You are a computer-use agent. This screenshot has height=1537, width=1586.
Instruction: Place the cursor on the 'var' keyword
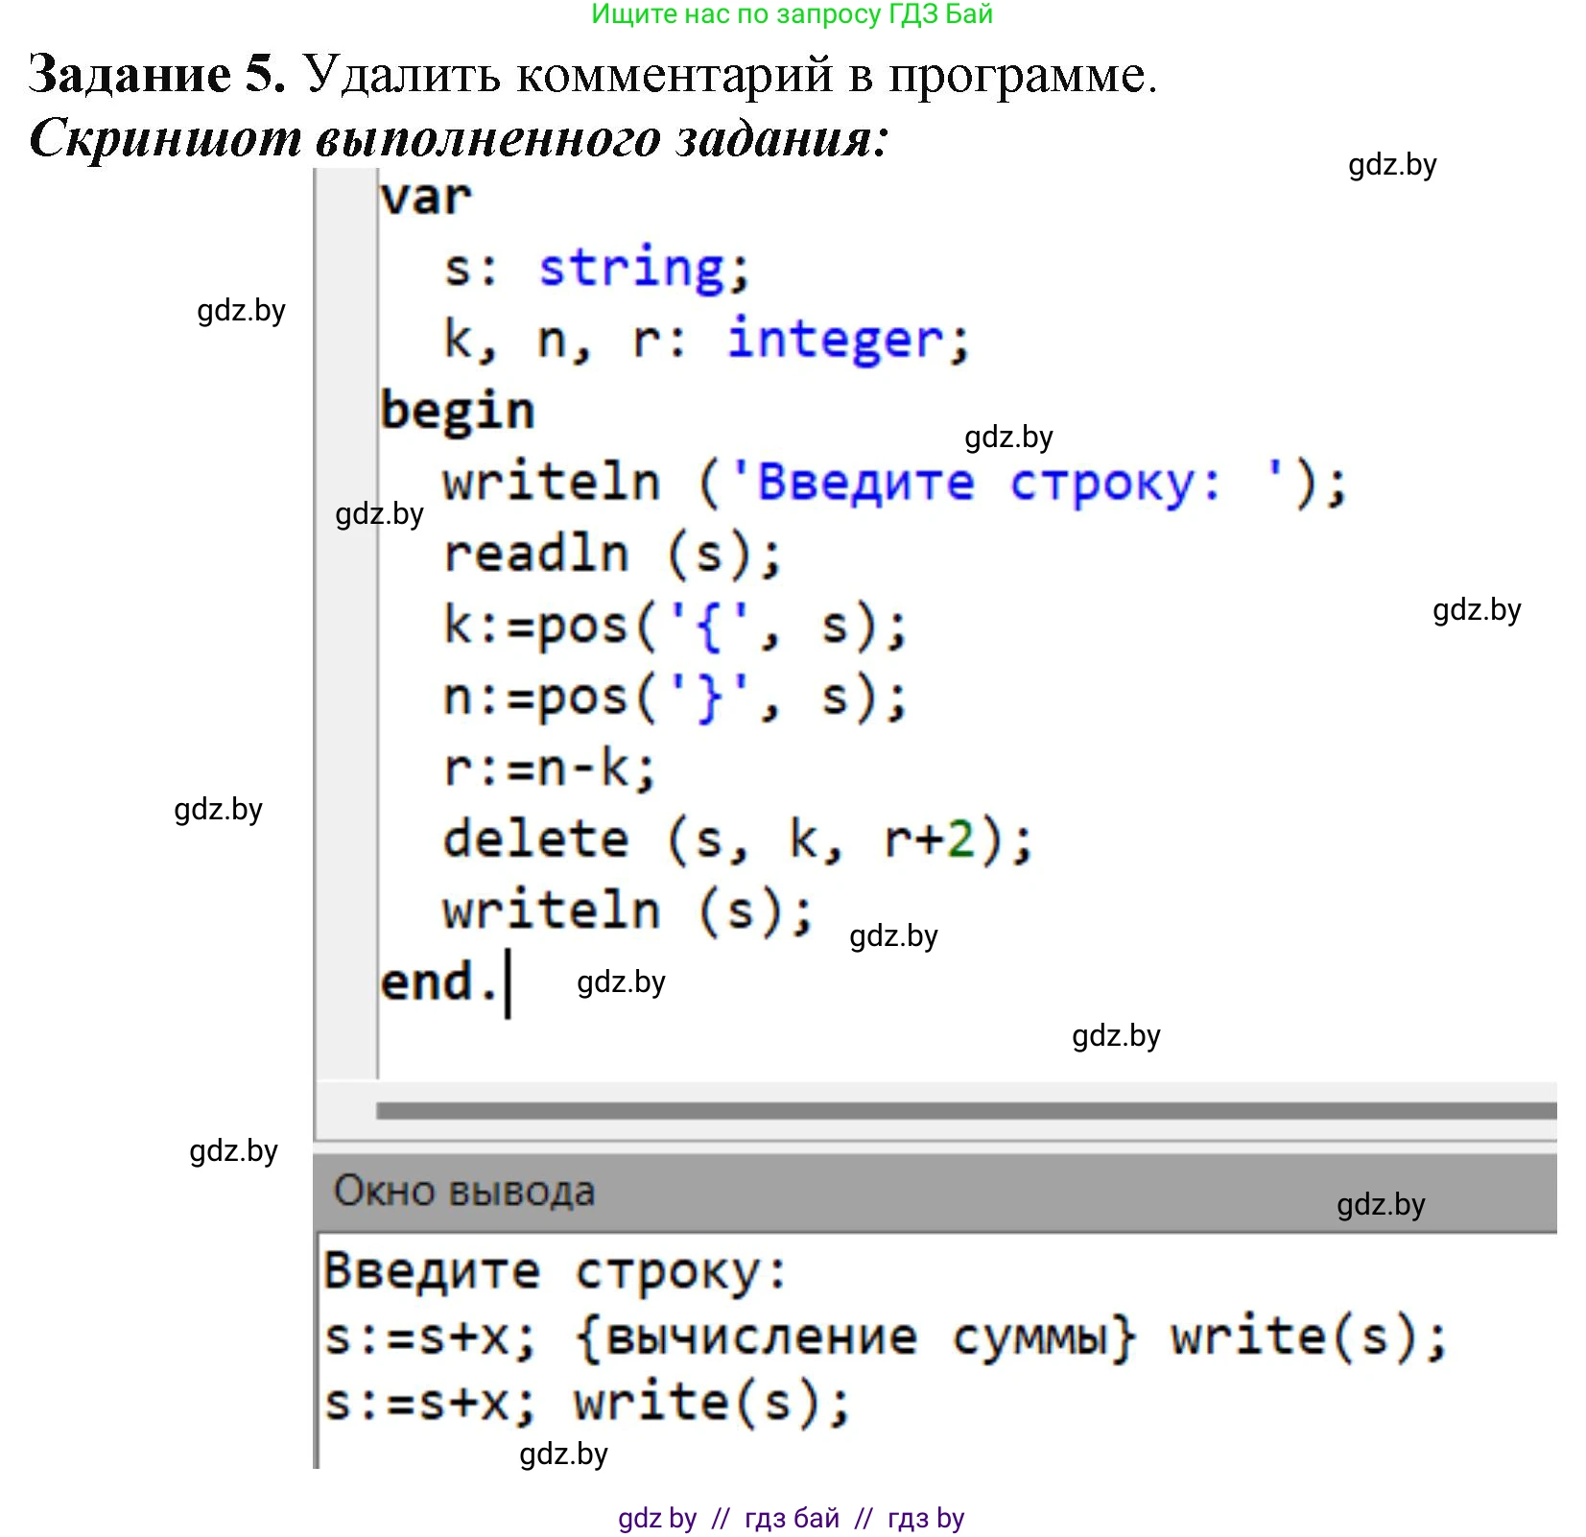click(426, 199)
